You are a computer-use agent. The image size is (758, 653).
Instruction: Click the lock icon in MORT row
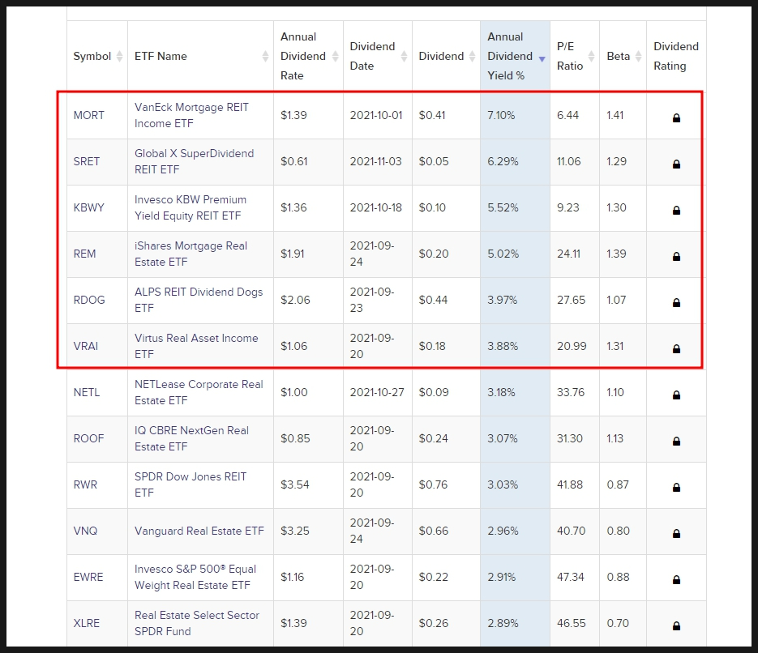[x=676, y=117]
